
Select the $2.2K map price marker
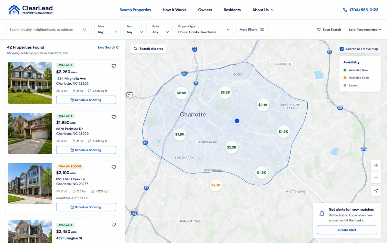tap(225, 92)
